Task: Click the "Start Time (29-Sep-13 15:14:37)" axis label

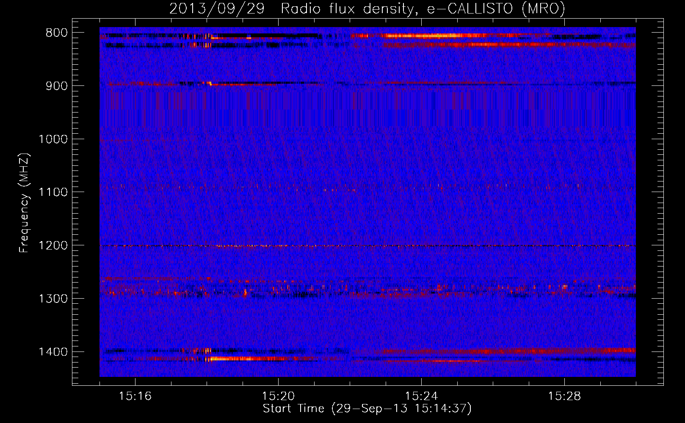Action: pos(367,409)
